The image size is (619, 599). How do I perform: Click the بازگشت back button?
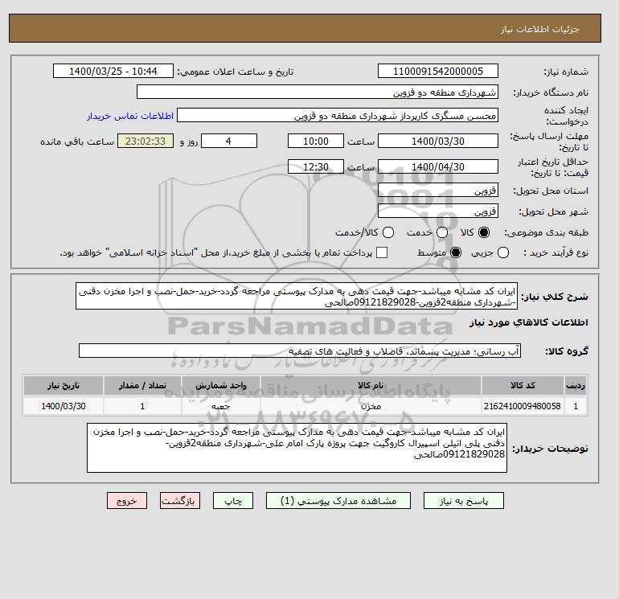pyautogui.click(x=180, y=501)
